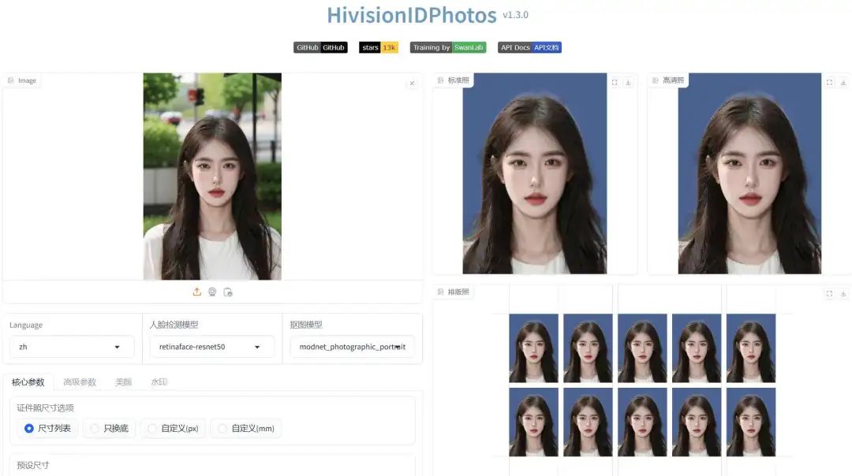Click the 高清照 blue background portrait
Screen dimensions: 852x476
click(x=750, y=173)
